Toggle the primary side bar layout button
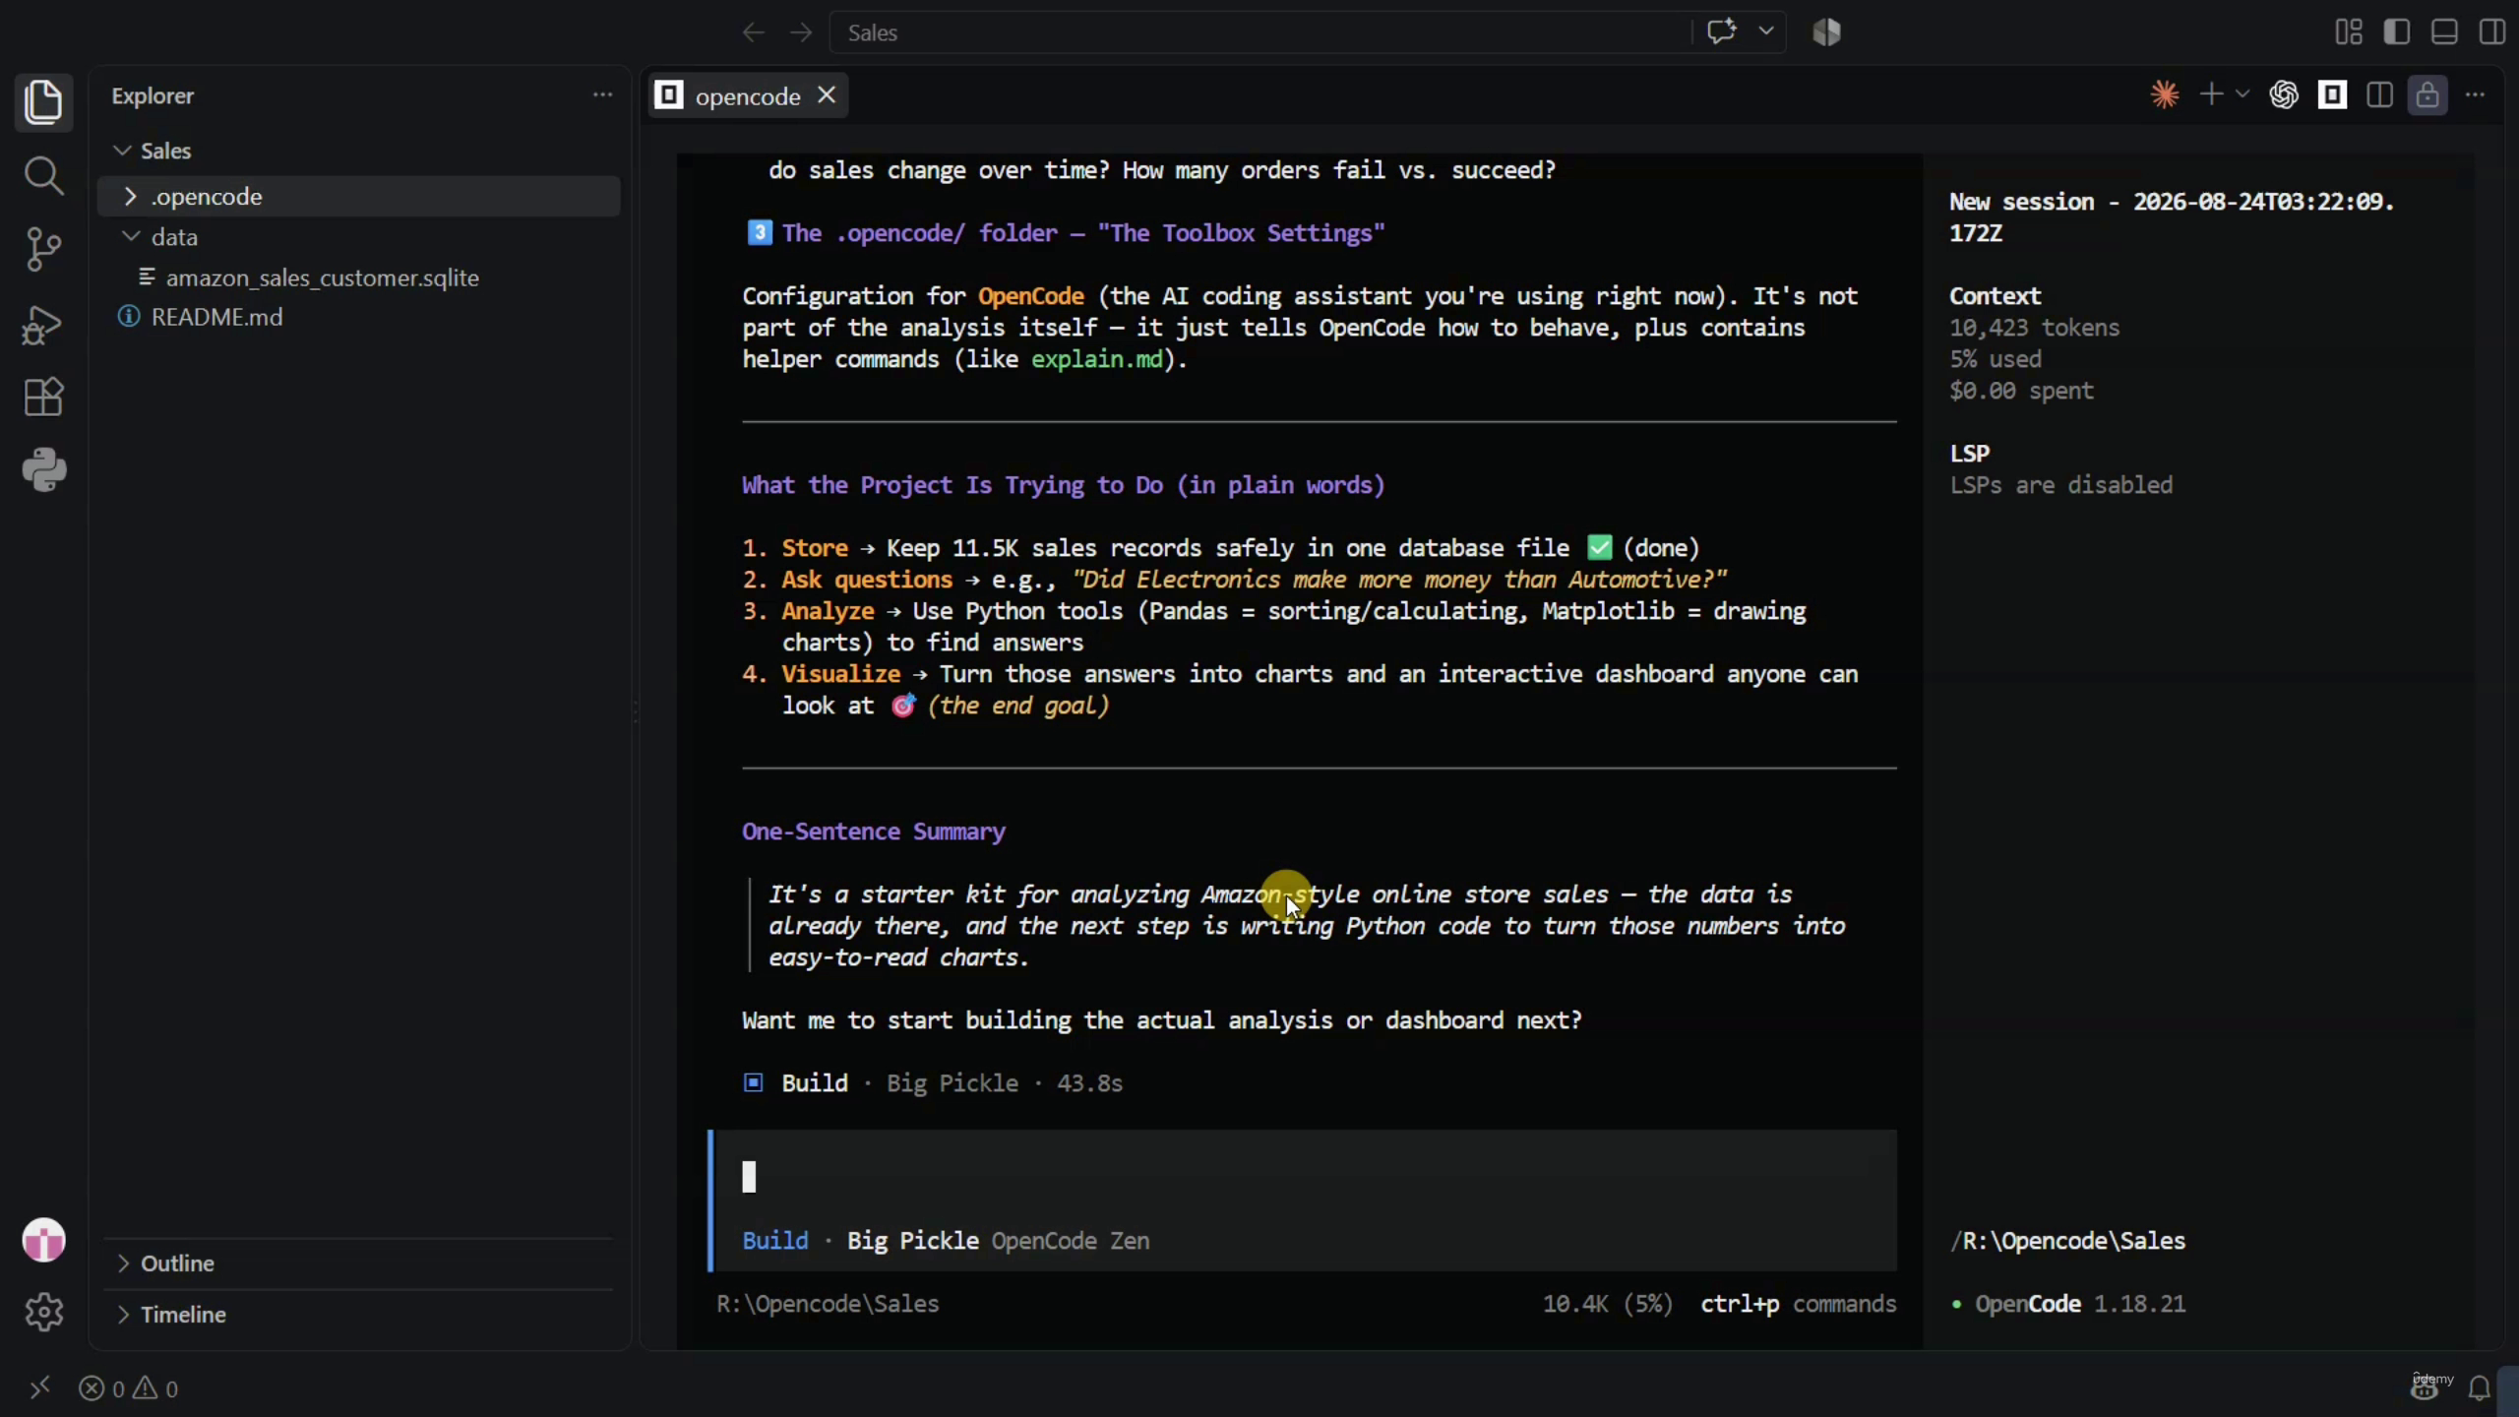This screenshot has width=2519, height=1417. (2397, 32)
